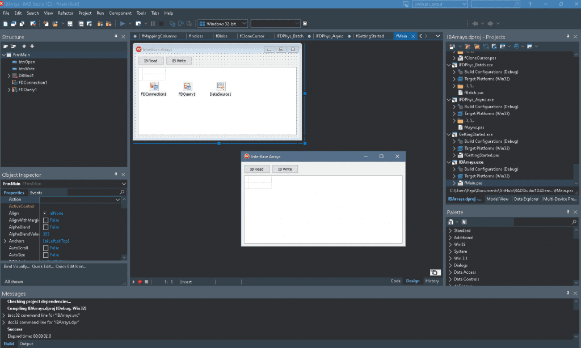This screenshot has height=348, width=581.
Task: Select the FDConnection1 component icon on form
Action: 154,86
